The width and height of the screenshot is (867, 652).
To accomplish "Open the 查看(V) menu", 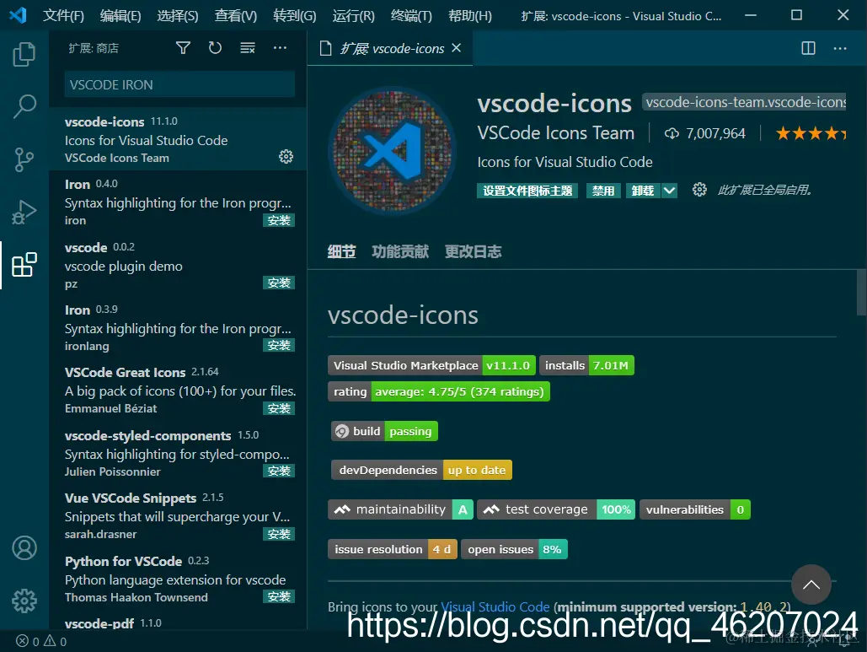I will pos(236,15).
